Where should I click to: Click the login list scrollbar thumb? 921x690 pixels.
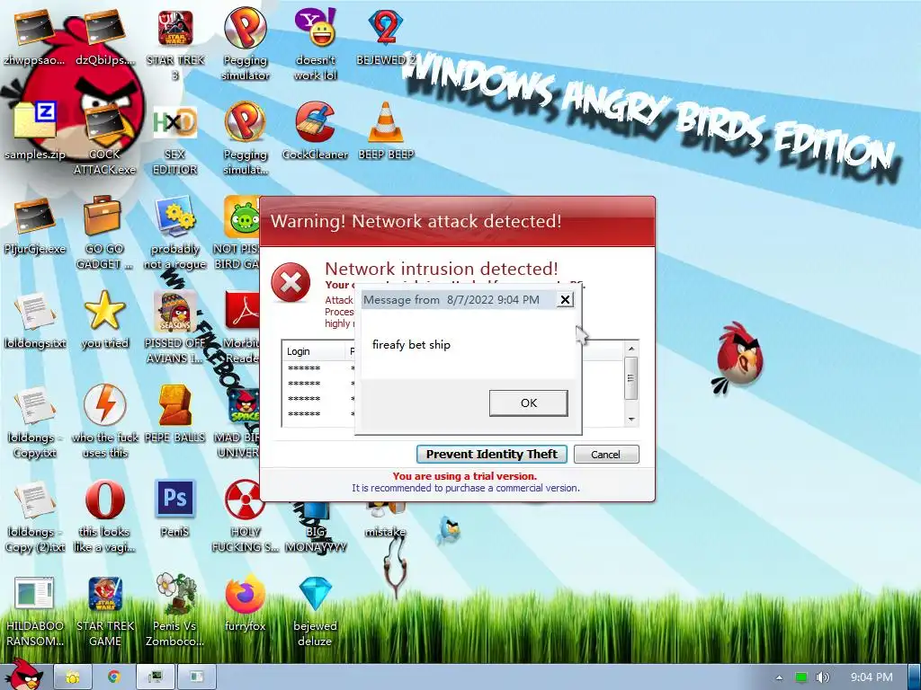pyautogui.click(x=631, y=378)
